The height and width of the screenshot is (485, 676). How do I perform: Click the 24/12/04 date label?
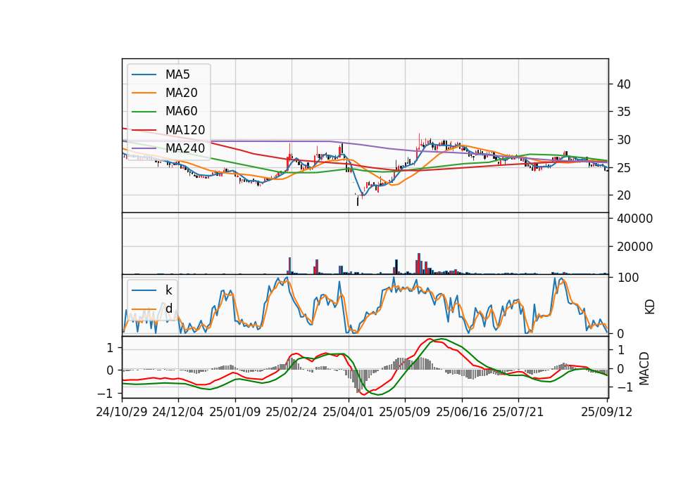178,412
